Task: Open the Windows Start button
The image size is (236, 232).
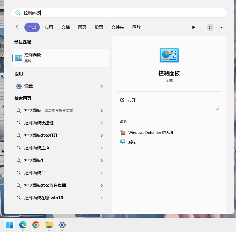Action: click(10, 225)
